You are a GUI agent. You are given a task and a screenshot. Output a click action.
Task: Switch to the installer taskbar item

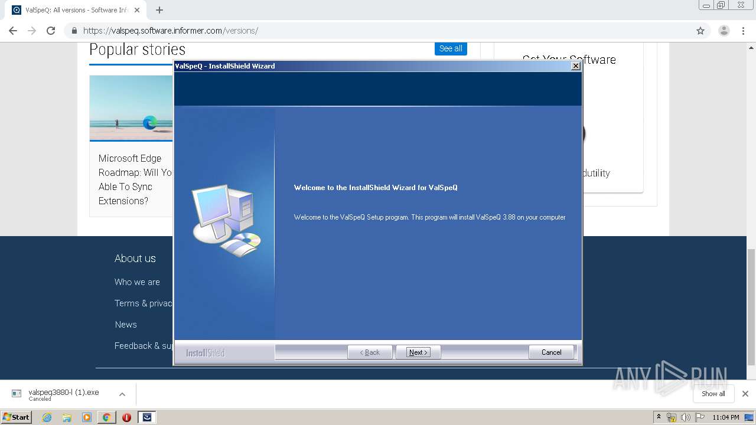pyautogui.click(x=147, y=417)
